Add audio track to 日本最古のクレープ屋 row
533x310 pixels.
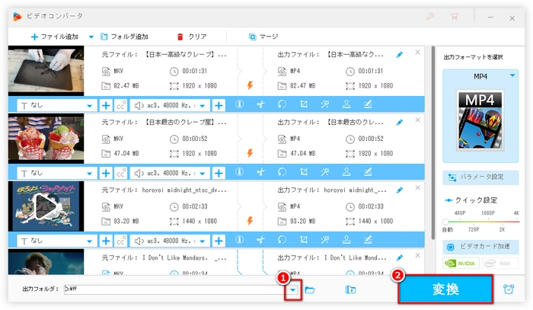click(219, 174)
